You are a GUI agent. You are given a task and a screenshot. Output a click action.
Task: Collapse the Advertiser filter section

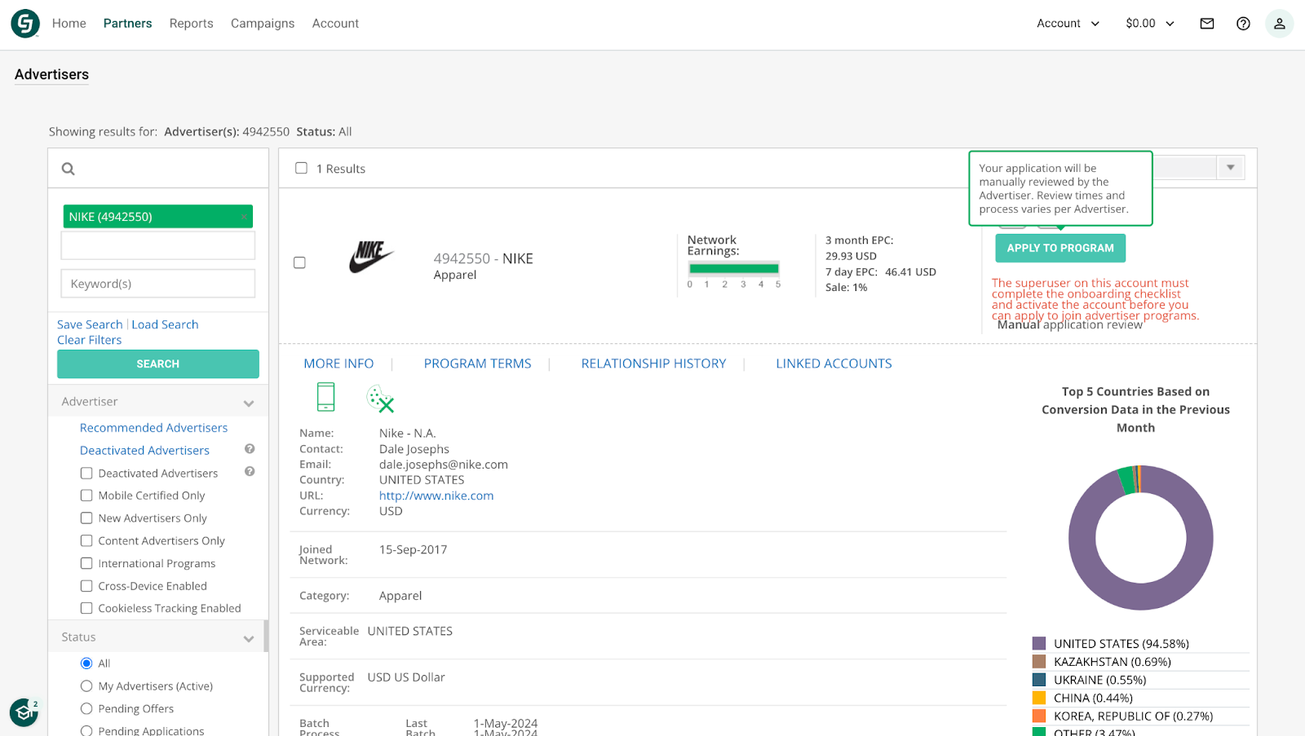[249, 403]
